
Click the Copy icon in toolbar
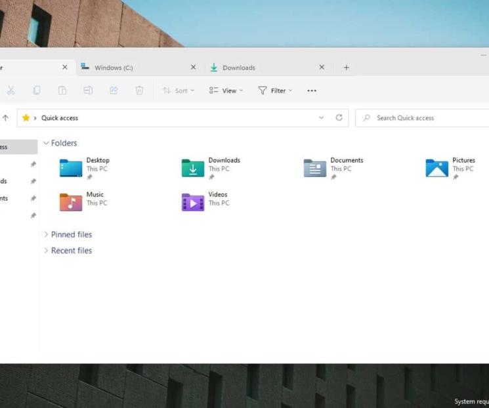pyautogui.click(x=37, y=91)
